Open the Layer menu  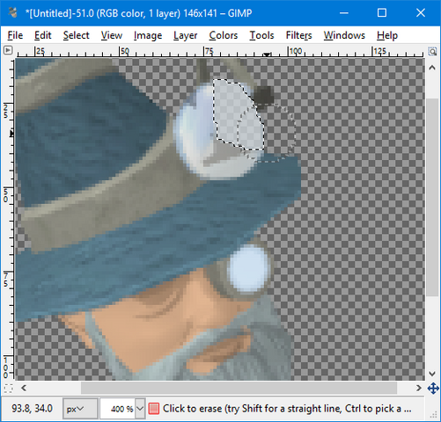[185, 35]
